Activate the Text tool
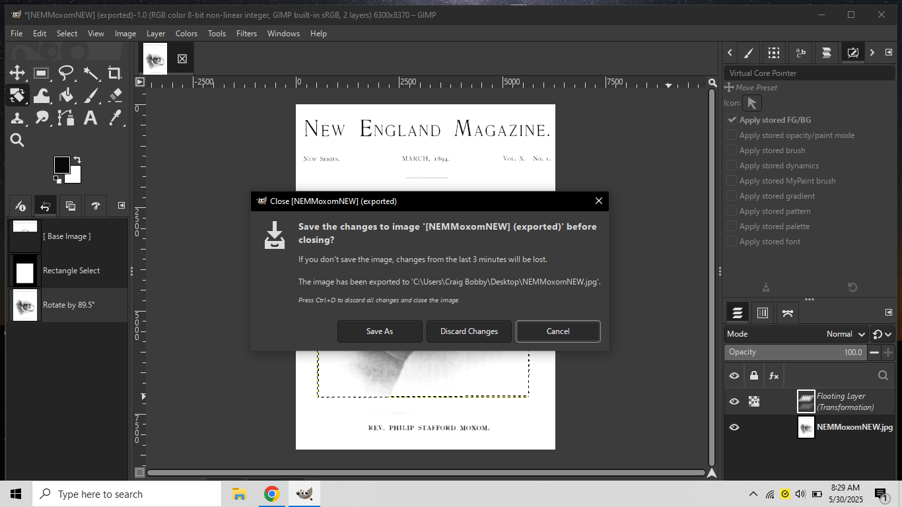This screenshot has width=902, height=507. click(90, 118)
